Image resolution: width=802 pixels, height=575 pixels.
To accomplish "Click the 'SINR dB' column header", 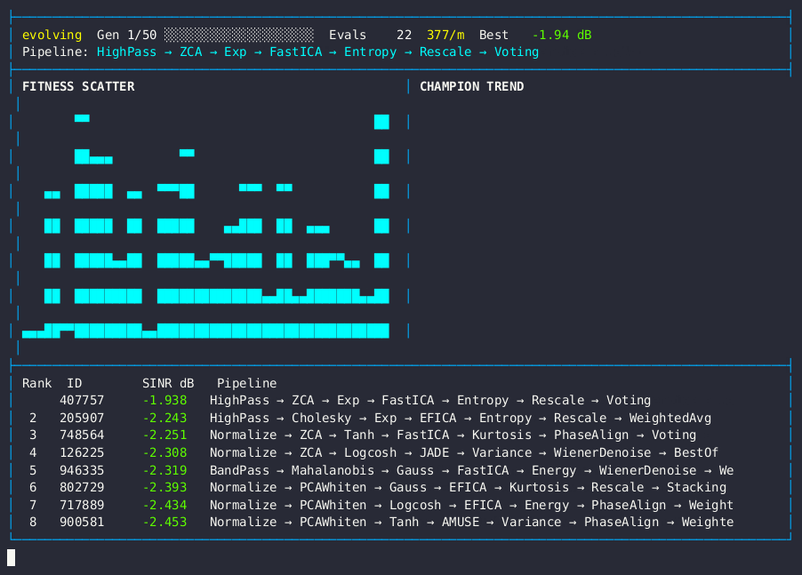I will [x=168, y=383].
